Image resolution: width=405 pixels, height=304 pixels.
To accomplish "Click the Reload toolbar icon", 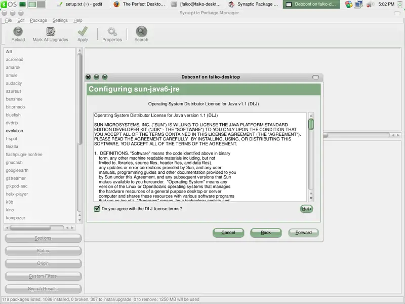I will [18, 31].
